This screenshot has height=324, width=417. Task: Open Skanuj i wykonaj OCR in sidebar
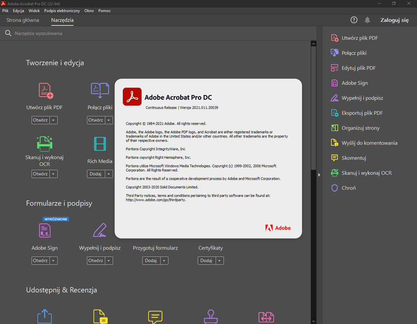(x=361, y=173)
